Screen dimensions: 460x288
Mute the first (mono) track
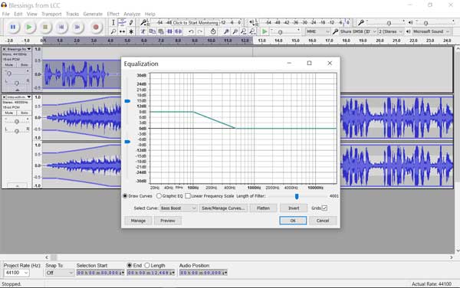click(x=8, y=65)
